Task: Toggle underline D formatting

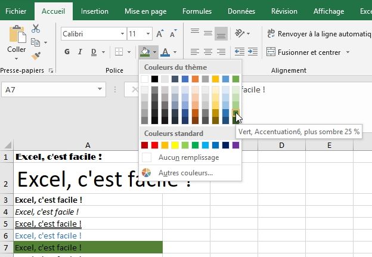Action: pos(94,52)
